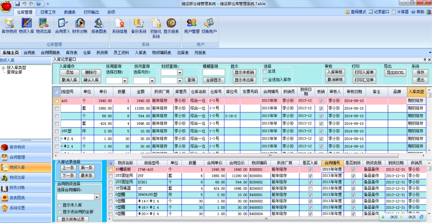Check the row selector box for 10槽底板
Image resolution: width=432 pixels, height=223 pixels.
pyautogui.click(x=111, y=169)
